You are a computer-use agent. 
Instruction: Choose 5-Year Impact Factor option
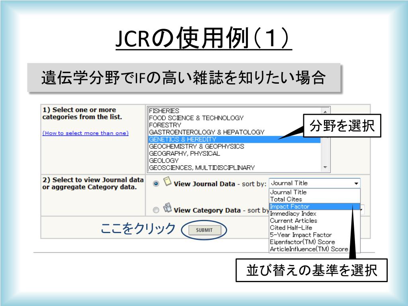(x=315, y=235)
